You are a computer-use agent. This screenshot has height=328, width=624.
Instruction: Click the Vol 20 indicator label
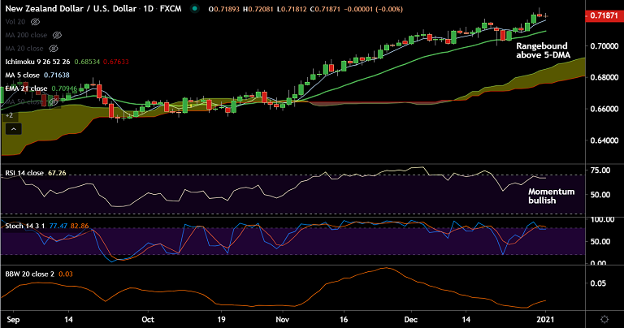click(15, 22)
